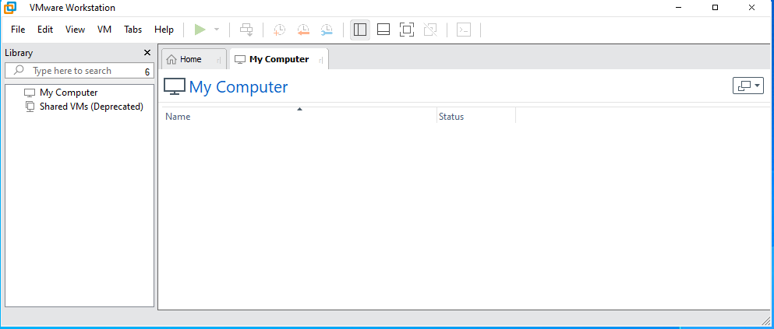Open the VM menu

(x=104, y=30)
